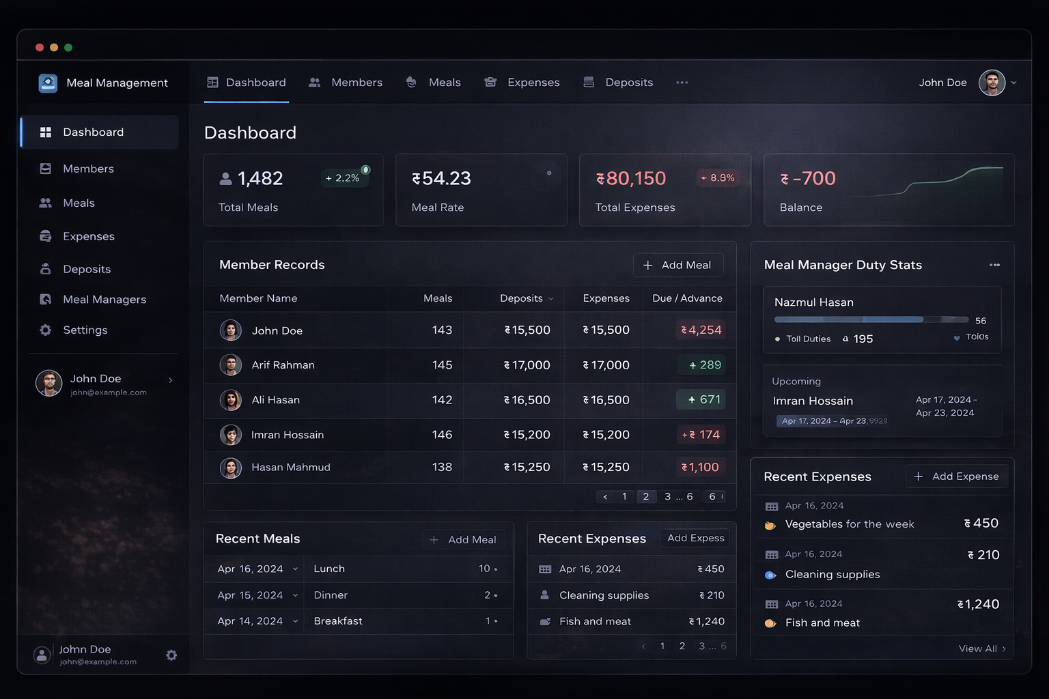Go to previous page in Member Records pagination
This screenshot has width=1049, height=699.
click(x=605, y=496)
